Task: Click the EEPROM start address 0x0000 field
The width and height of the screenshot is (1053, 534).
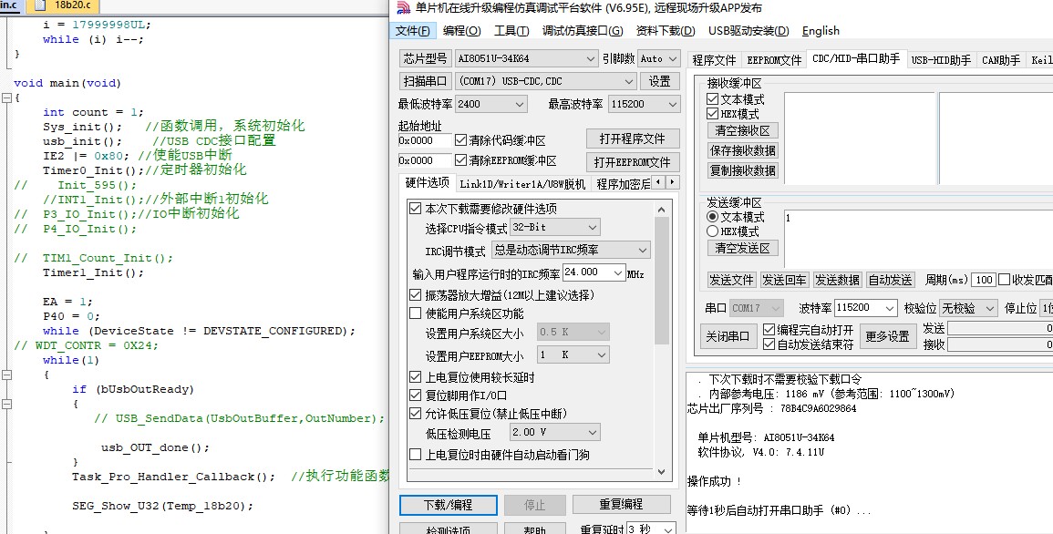Action: [x=425, y=160]
